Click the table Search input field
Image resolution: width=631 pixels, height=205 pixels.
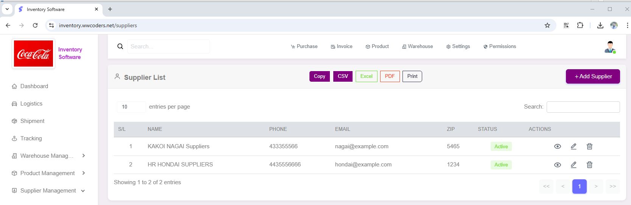pyautogui.click(x=583, y=107)
